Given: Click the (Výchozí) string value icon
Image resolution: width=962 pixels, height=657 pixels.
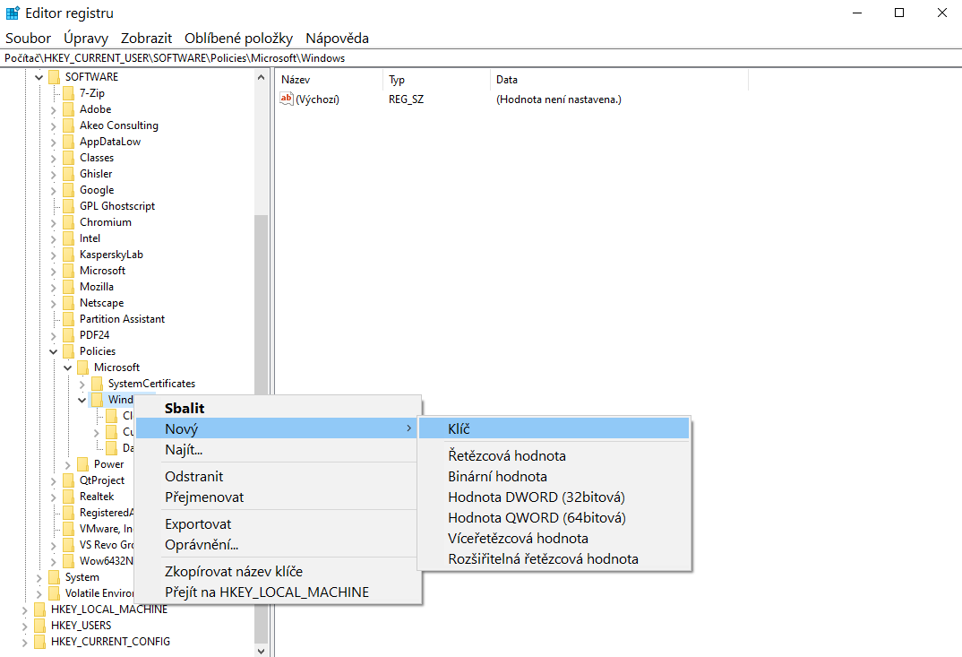Looking at the screenshot, I should 287,99.
